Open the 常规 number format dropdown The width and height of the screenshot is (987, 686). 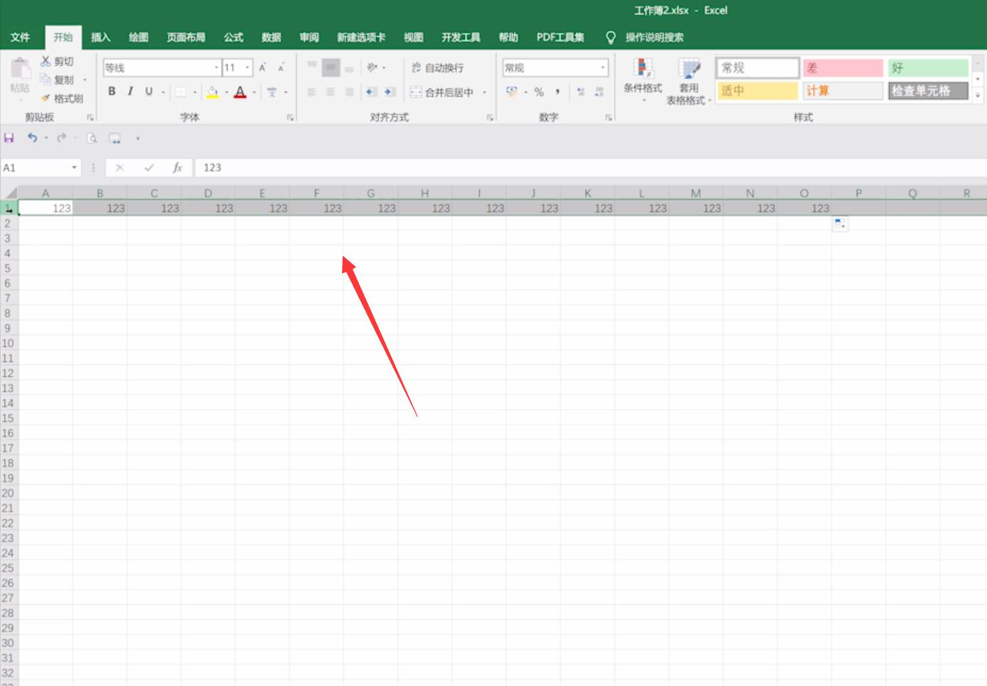(603, 67)
